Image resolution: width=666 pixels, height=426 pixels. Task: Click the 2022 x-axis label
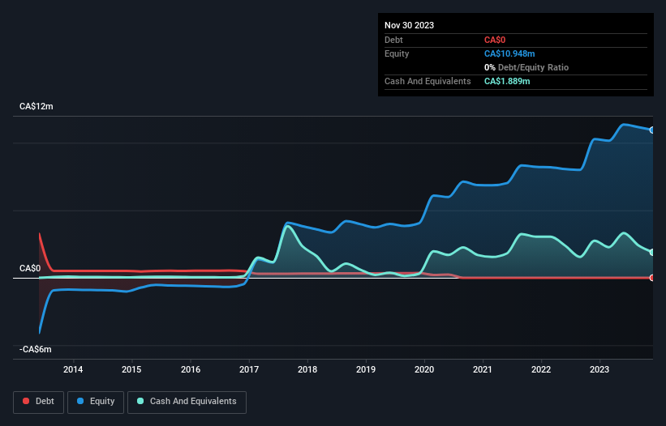(x=541, y=369)
